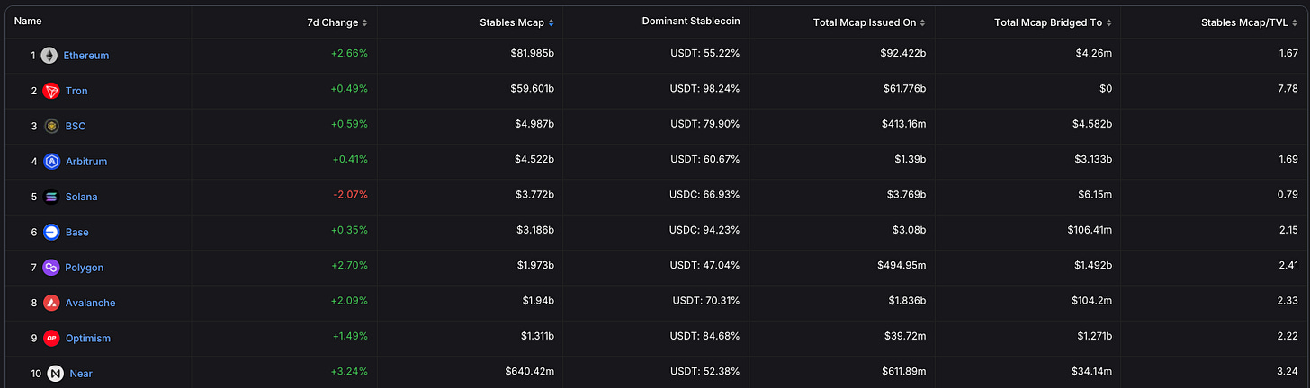Click the Tron chain logo icon
The width and height of the screenshot is (1310, 388).
(51, 91)
